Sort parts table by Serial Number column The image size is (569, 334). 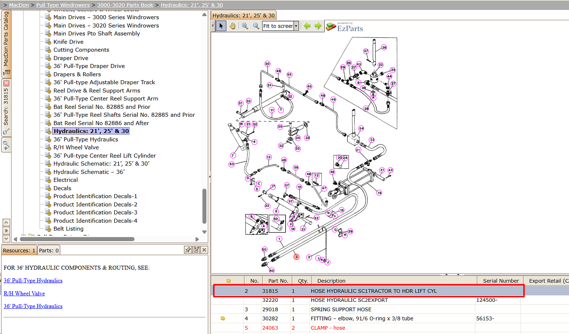coord(500,281)
